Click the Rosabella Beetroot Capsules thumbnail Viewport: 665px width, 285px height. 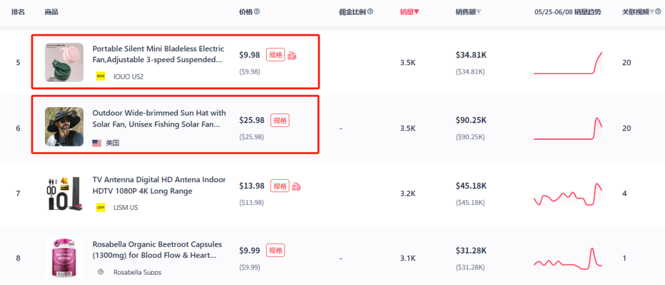pos(64,257)
